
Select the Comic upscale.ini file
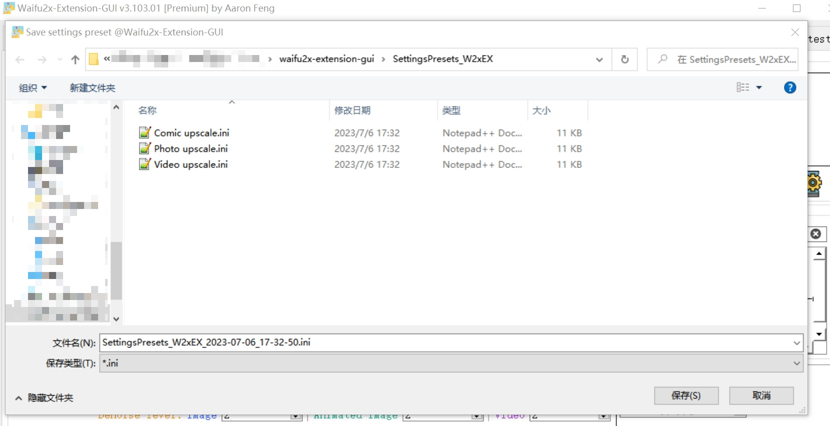point(191,133)
